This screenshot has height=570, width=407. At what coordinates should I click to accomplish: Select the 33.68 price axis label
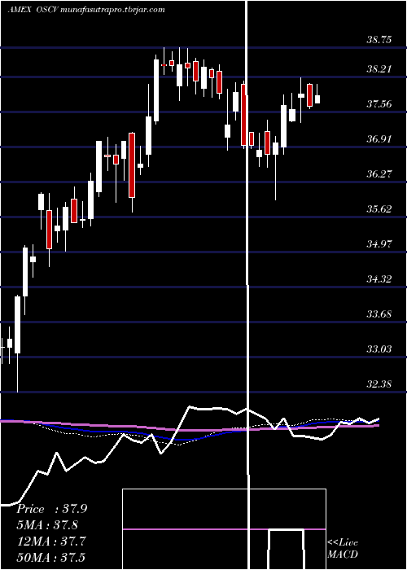point(379,314)
